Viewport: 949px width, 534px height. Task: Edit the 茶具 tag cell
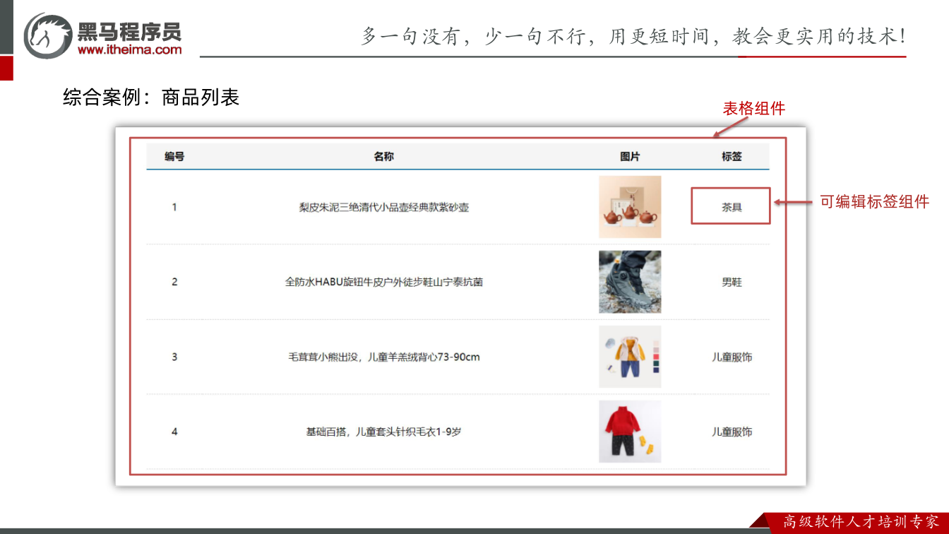(x=732, y=208)
